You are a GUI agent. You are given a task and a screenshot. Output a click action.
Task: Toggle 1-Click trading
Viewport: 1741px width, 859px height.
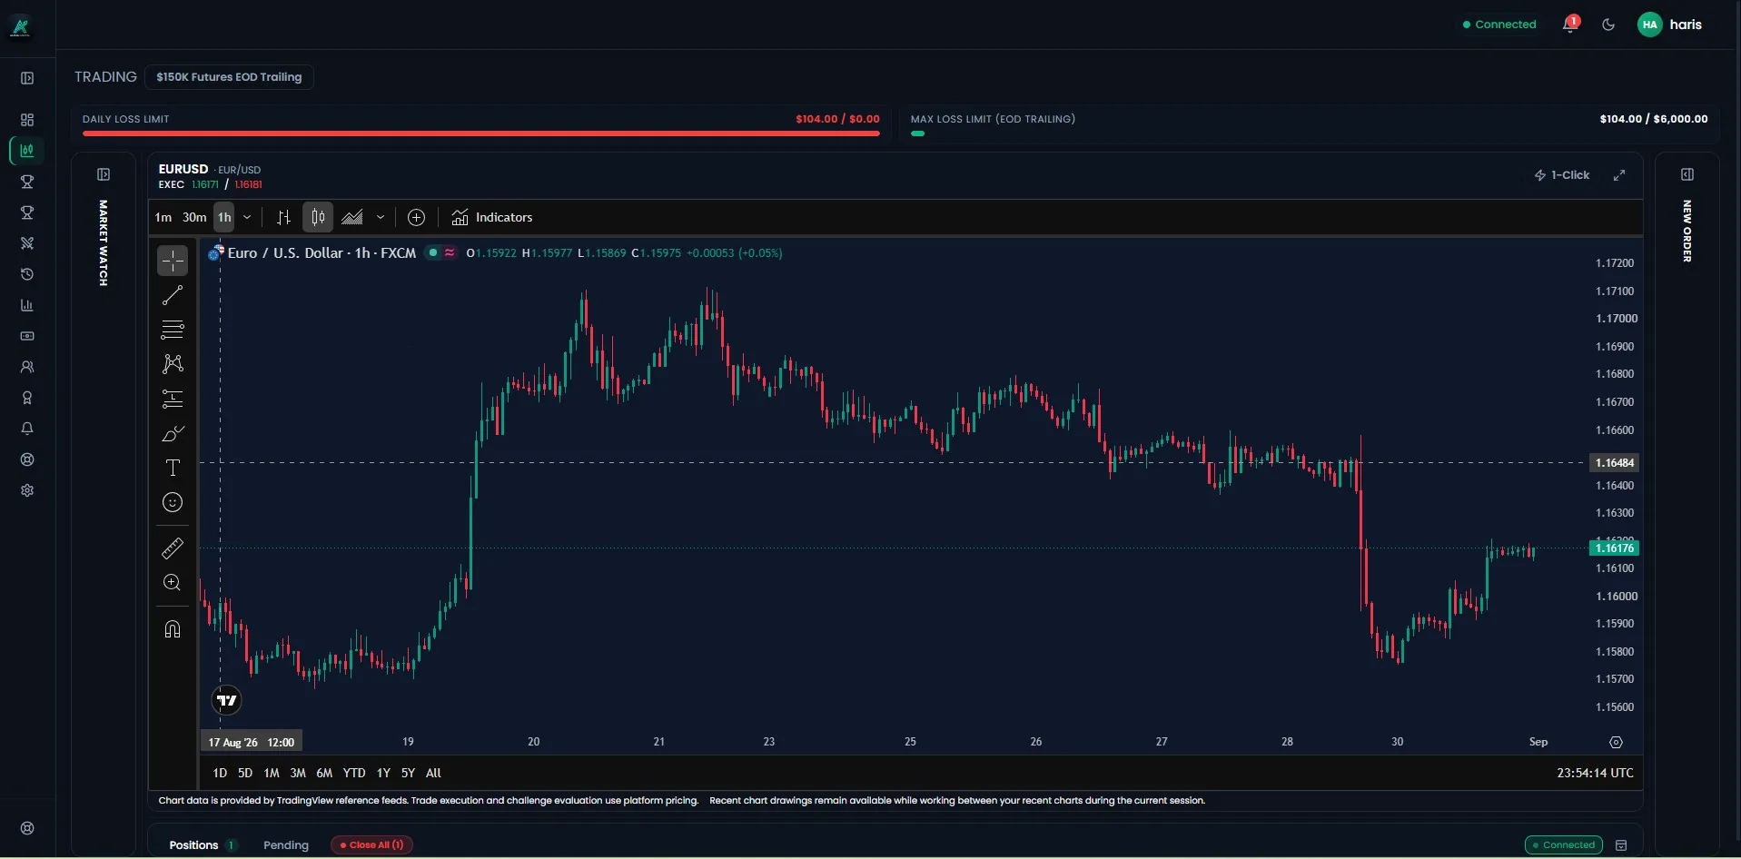(1562, 175)
